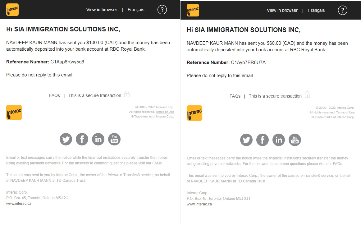
Task: Open the FAQs link beside the secure transaction note, $100.00 email
Action: (x=54, y=96)
